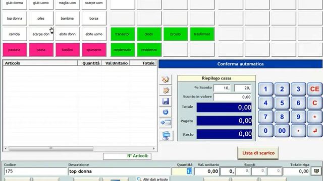Select the green trasformat button
The height and width of the screenshot is (181, 323).
(x=202, y=34)
